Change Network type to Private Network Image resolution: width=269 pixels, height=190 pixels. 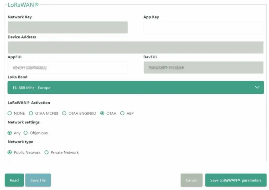click(47, 152)
